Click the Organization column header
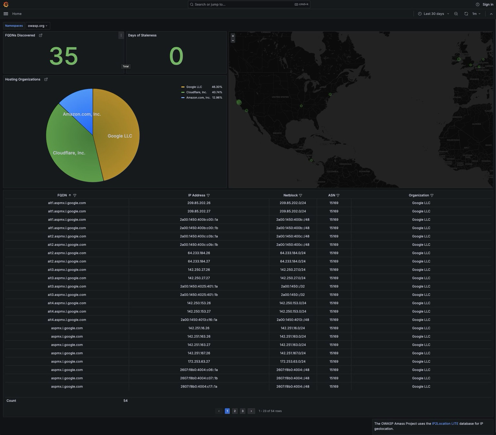The width and height of the screenshot is (496, 435). [x=419, y=195]
